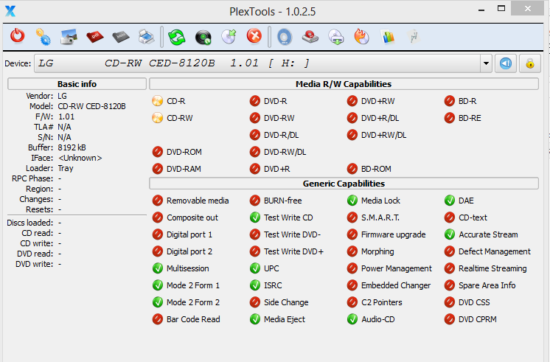
Task: Click the 'DVD CPRM' label
Action: [478, 319]
